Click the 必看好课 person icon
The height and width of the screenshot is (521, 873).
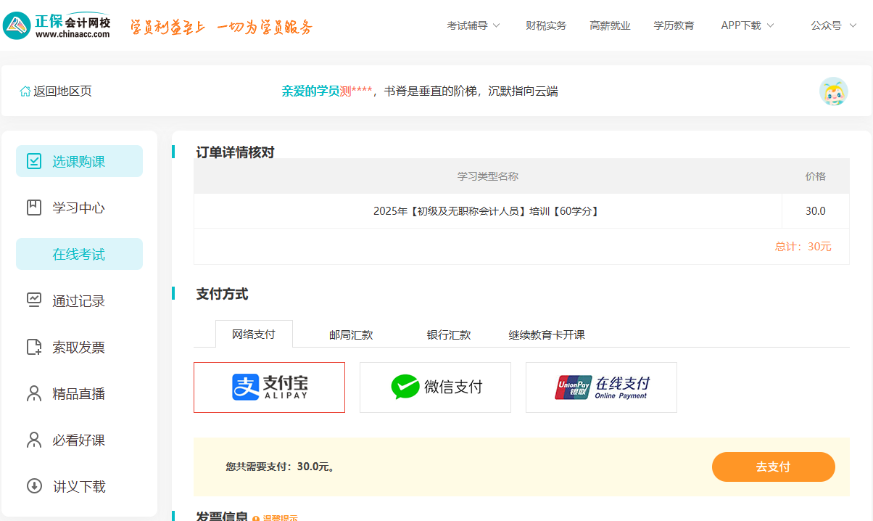(x=34, y=440)
